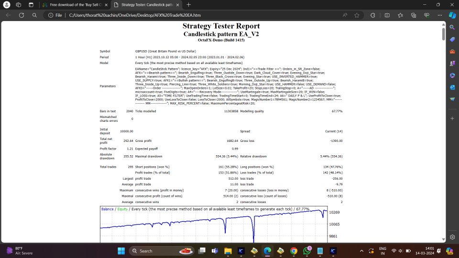
Task: Open the sidebar Search icon
Action: pyautogui.click(x=452, y=27)
